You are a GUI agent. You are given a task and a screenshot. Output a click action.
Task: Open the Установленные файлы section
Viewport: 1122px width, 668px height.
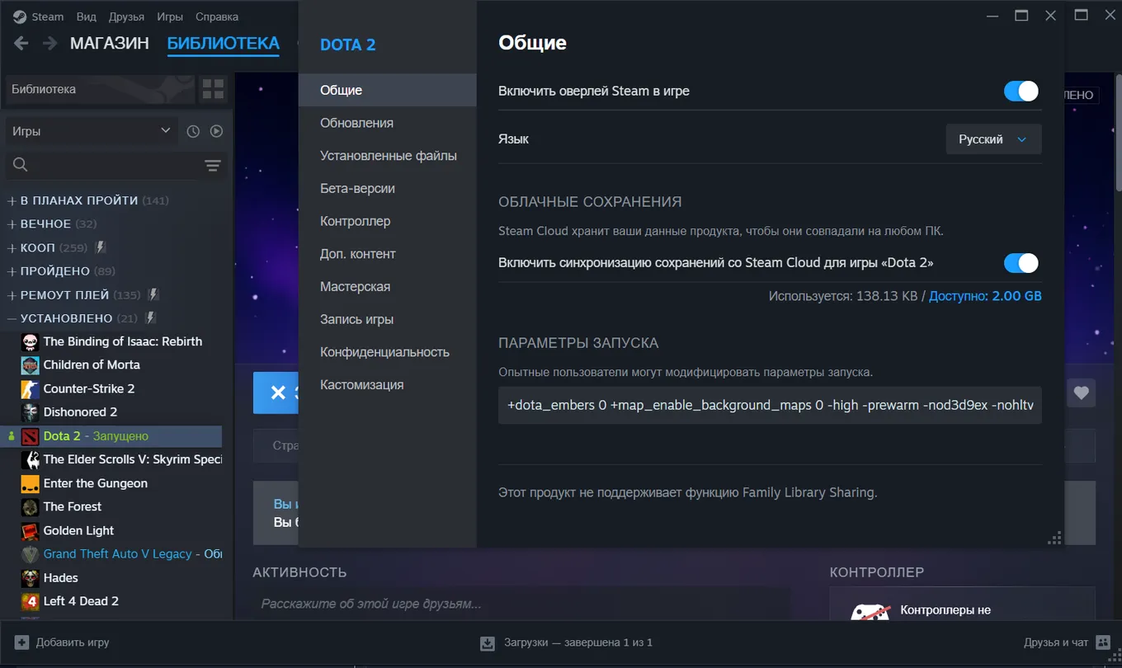pyautogui.click(x=388, y=156)
